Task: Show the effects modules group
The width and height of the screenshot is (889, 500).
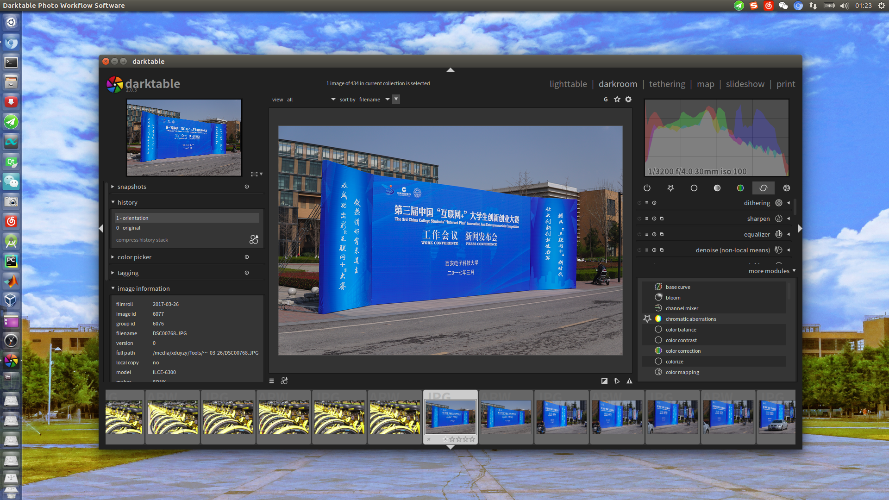Action: coord(786,188)
